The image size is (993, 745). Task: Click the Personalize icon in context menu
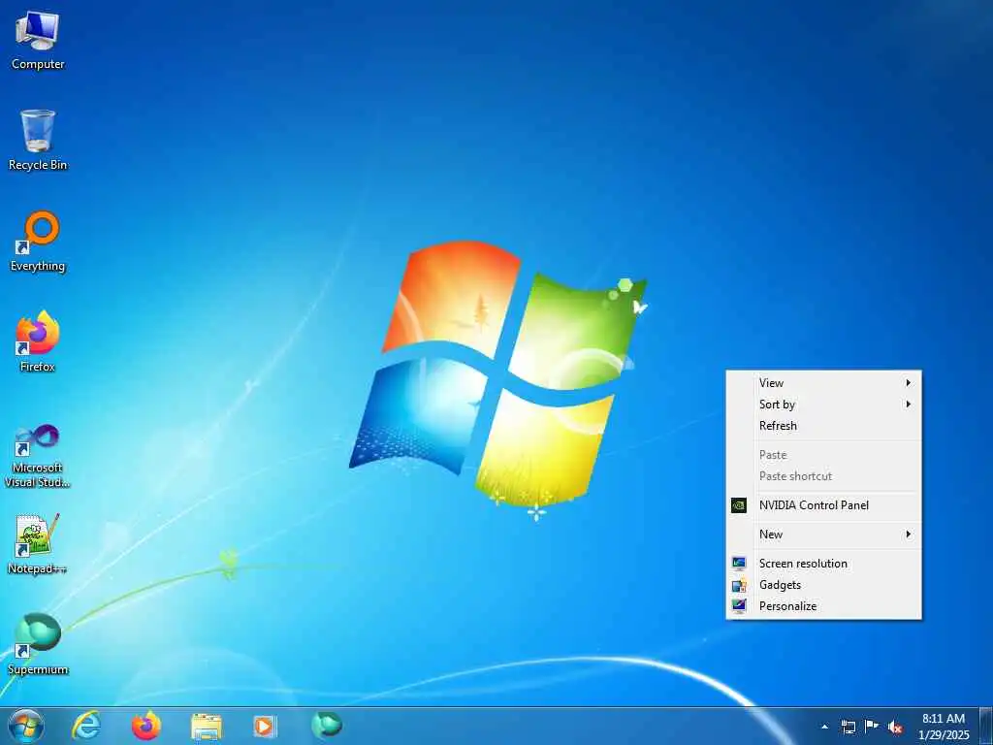click(738, 606)
